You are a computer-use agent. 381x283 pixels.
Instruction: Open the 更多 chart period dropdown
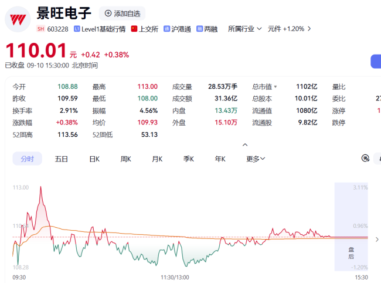(x=256, y=159)
